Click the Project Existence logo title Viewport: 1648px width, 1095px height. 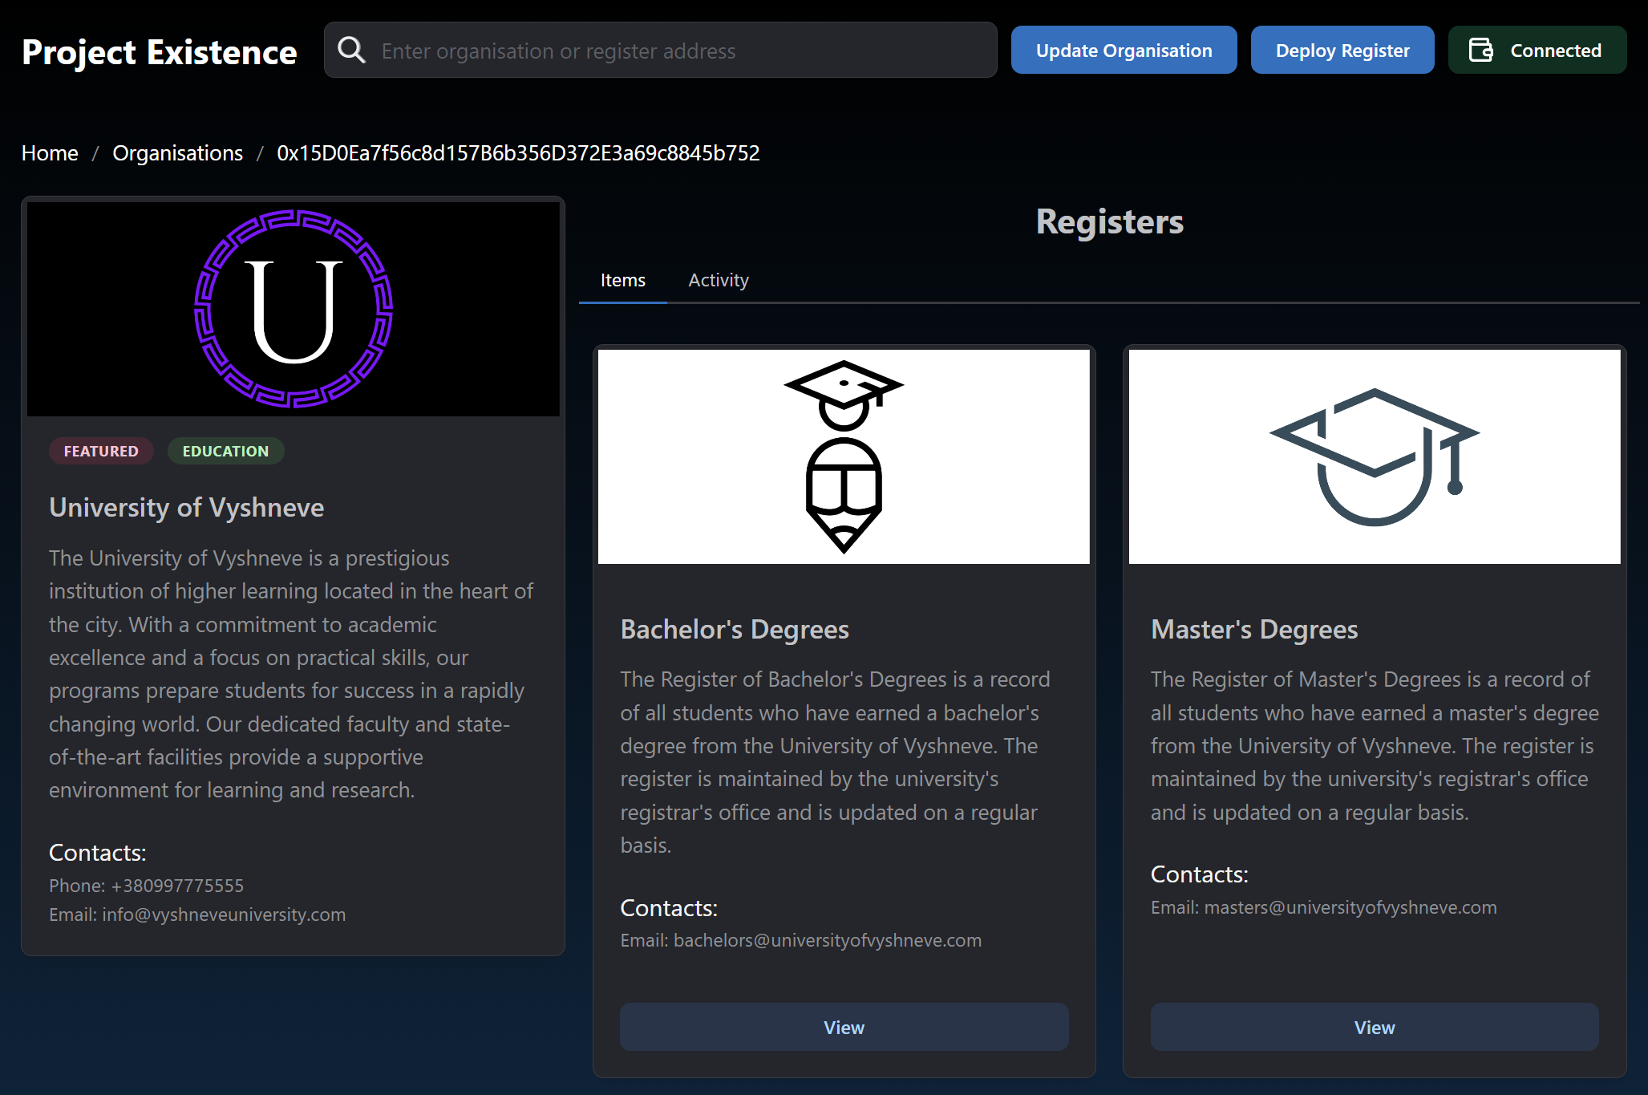point(159,52)
